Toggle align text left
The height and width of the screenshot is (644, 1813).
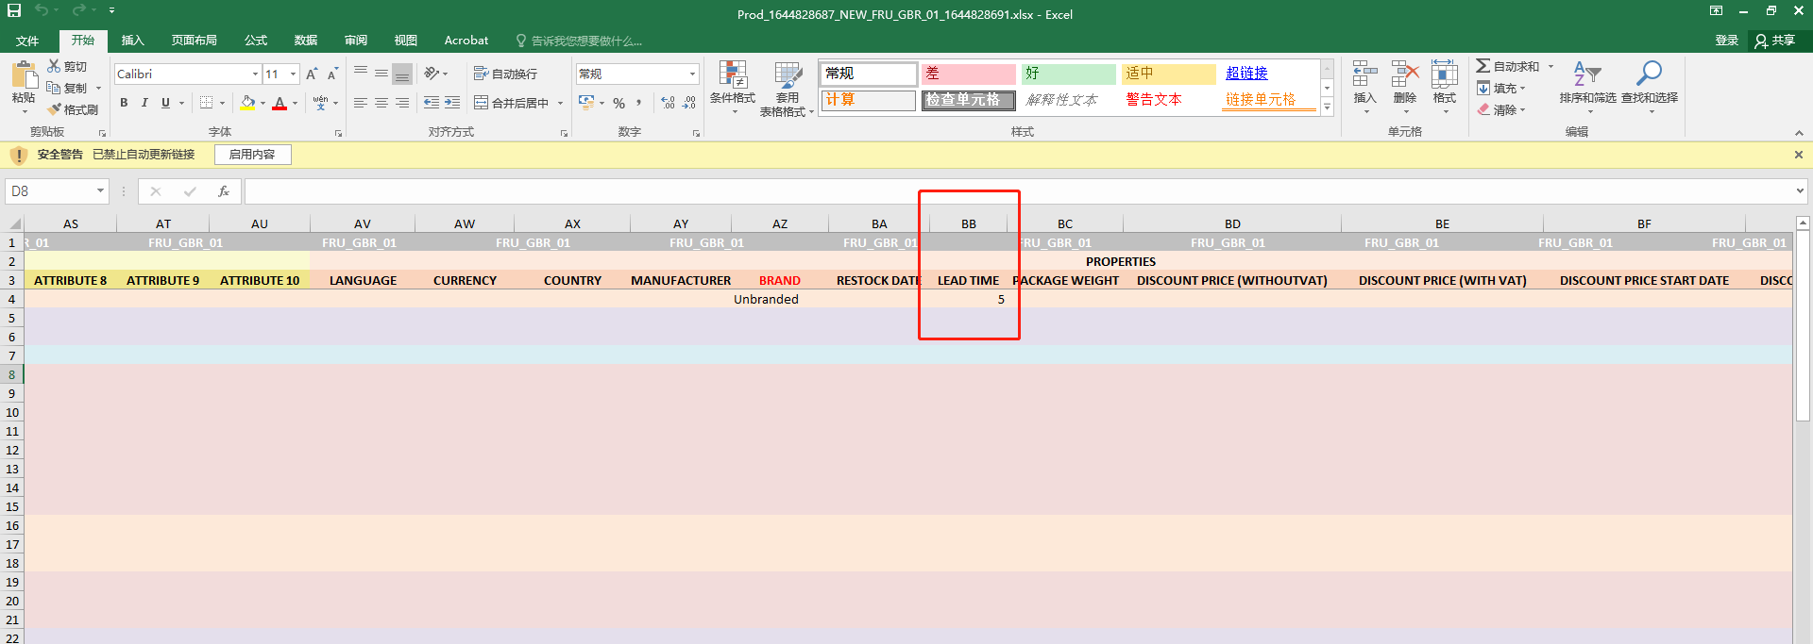pyautogui.click(x=361, y=103)
